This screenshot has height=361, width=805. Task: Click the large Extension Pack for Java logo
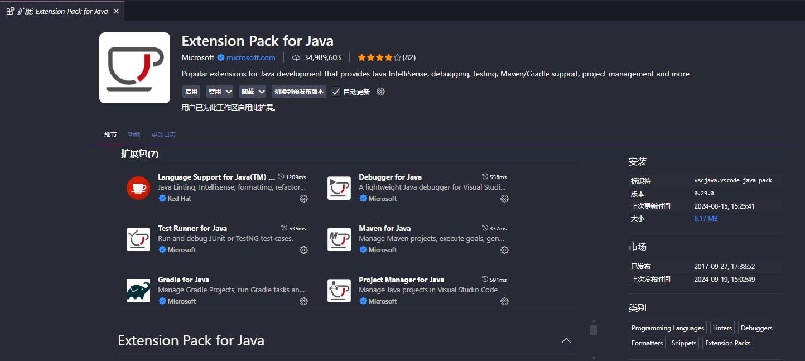pyautogui.click(x=134, y=68)
